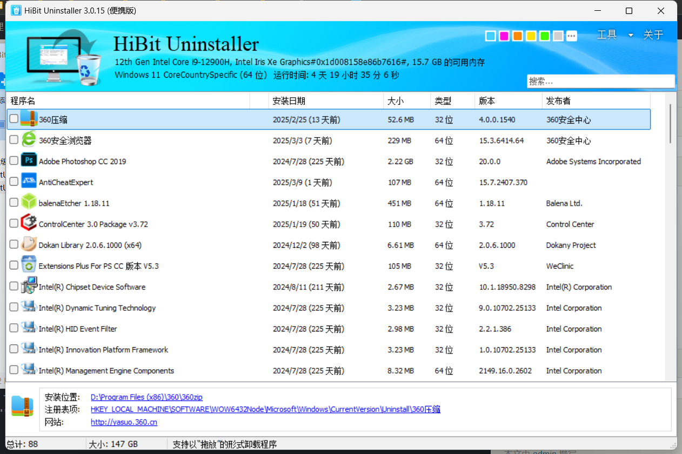This screenshot has height=454, width=682.
Task: Click the 搜索 search field
Action: (600, 82)
